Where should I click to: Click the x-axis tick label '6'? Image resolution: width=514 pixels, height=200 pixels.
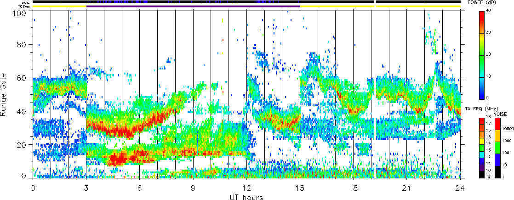click(140, 189)
